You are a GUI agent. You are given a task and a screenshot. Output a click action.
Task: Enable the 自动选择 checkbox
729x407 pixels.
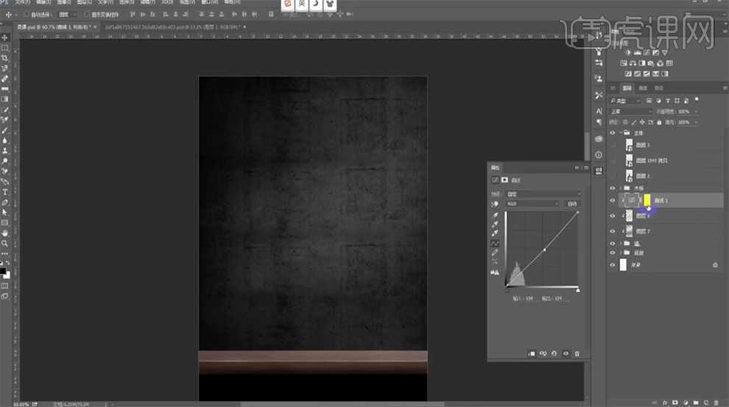tap(27, 14)
